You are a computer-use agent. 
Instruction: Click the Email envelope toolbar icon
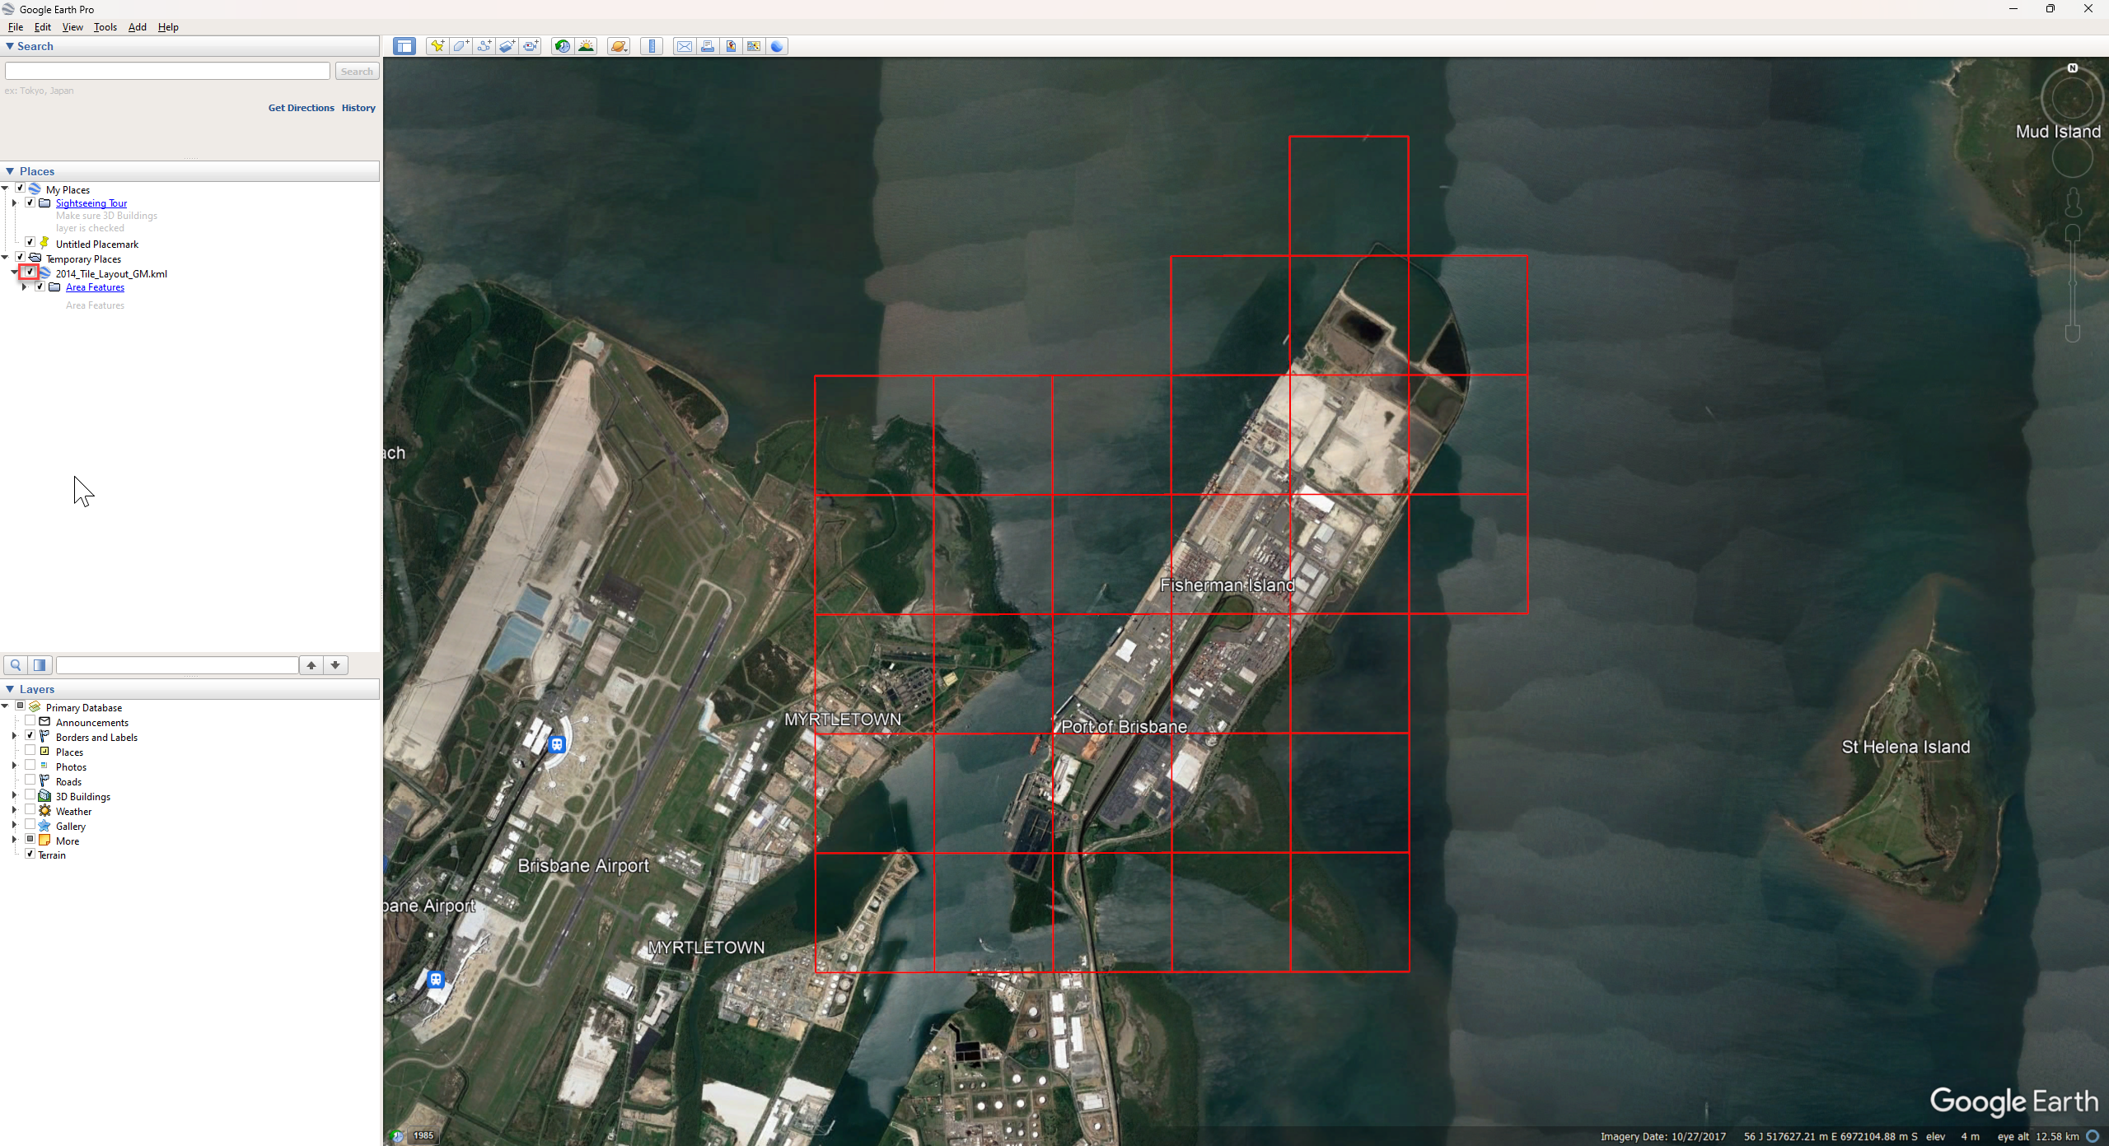click(684, 46)
